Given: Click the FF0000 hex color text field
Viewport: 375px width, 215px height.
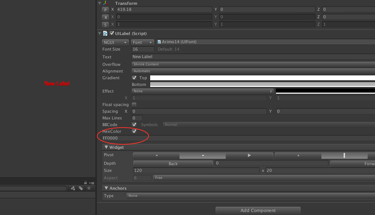Looking at the screenshot, I should [x=238, y=138].
